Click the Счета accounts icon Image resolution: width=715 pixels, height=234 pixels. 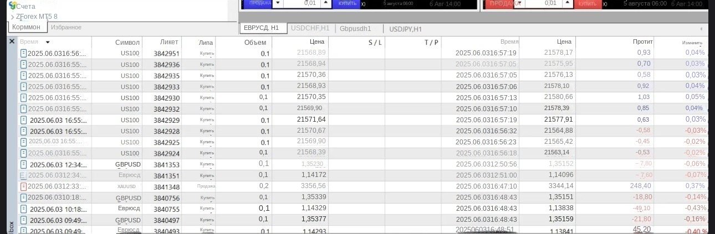point(12,6)
